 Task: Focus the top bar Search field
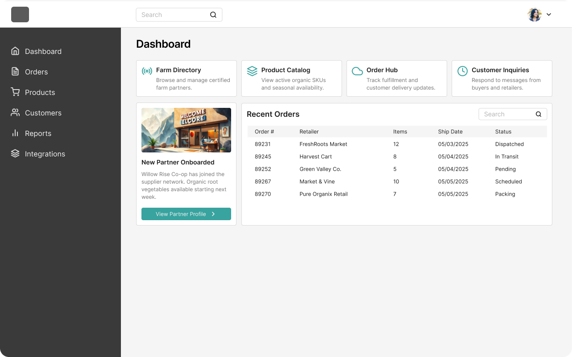point(179,15)
